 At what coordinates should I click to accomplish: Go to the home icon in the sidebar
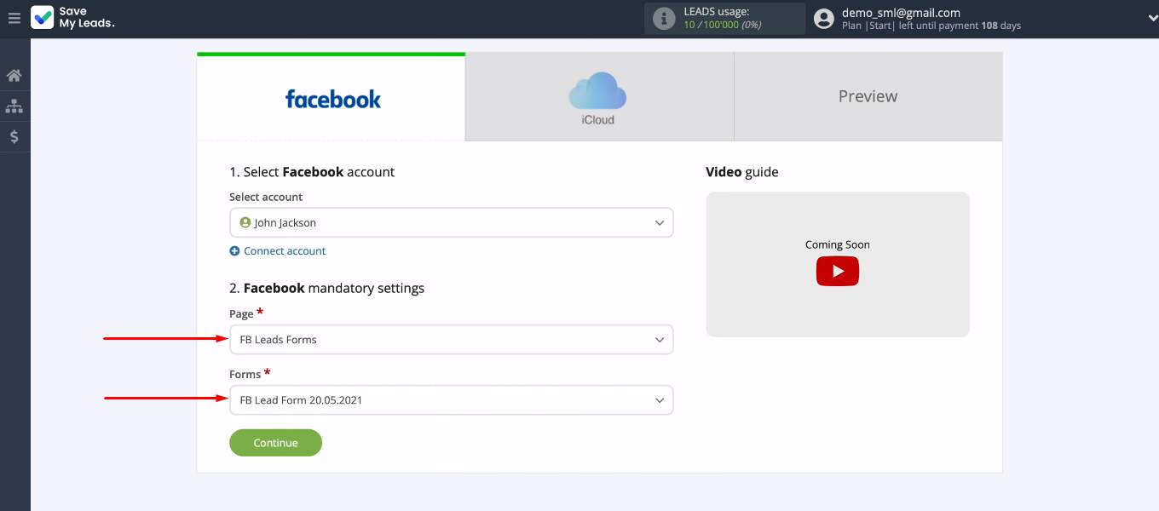14,76
